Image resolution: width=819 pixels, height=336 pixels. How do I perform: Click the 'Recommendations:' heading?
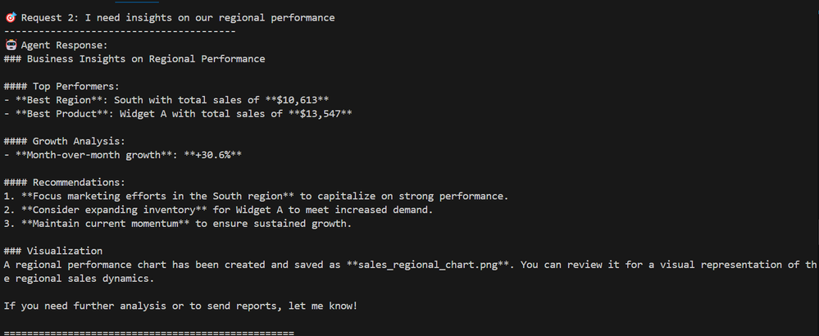pos(79,183)
